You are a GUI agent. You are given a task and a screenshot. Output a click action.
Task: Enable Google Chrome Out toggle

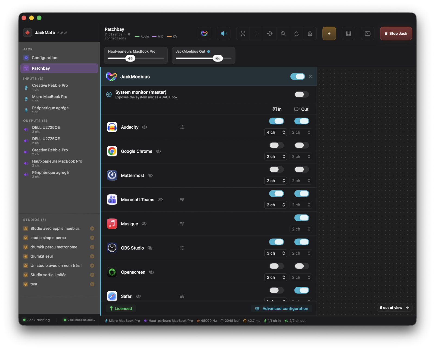coord(302,145)
